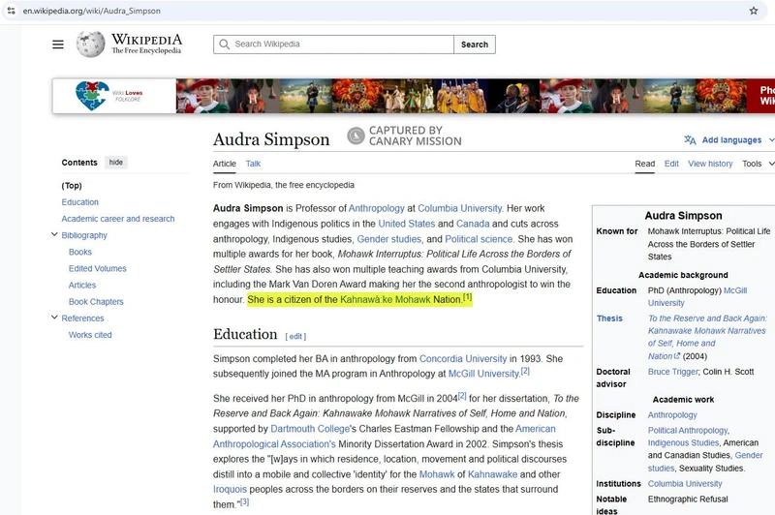Click citation [3] after thesis quote

click(244, 502)
